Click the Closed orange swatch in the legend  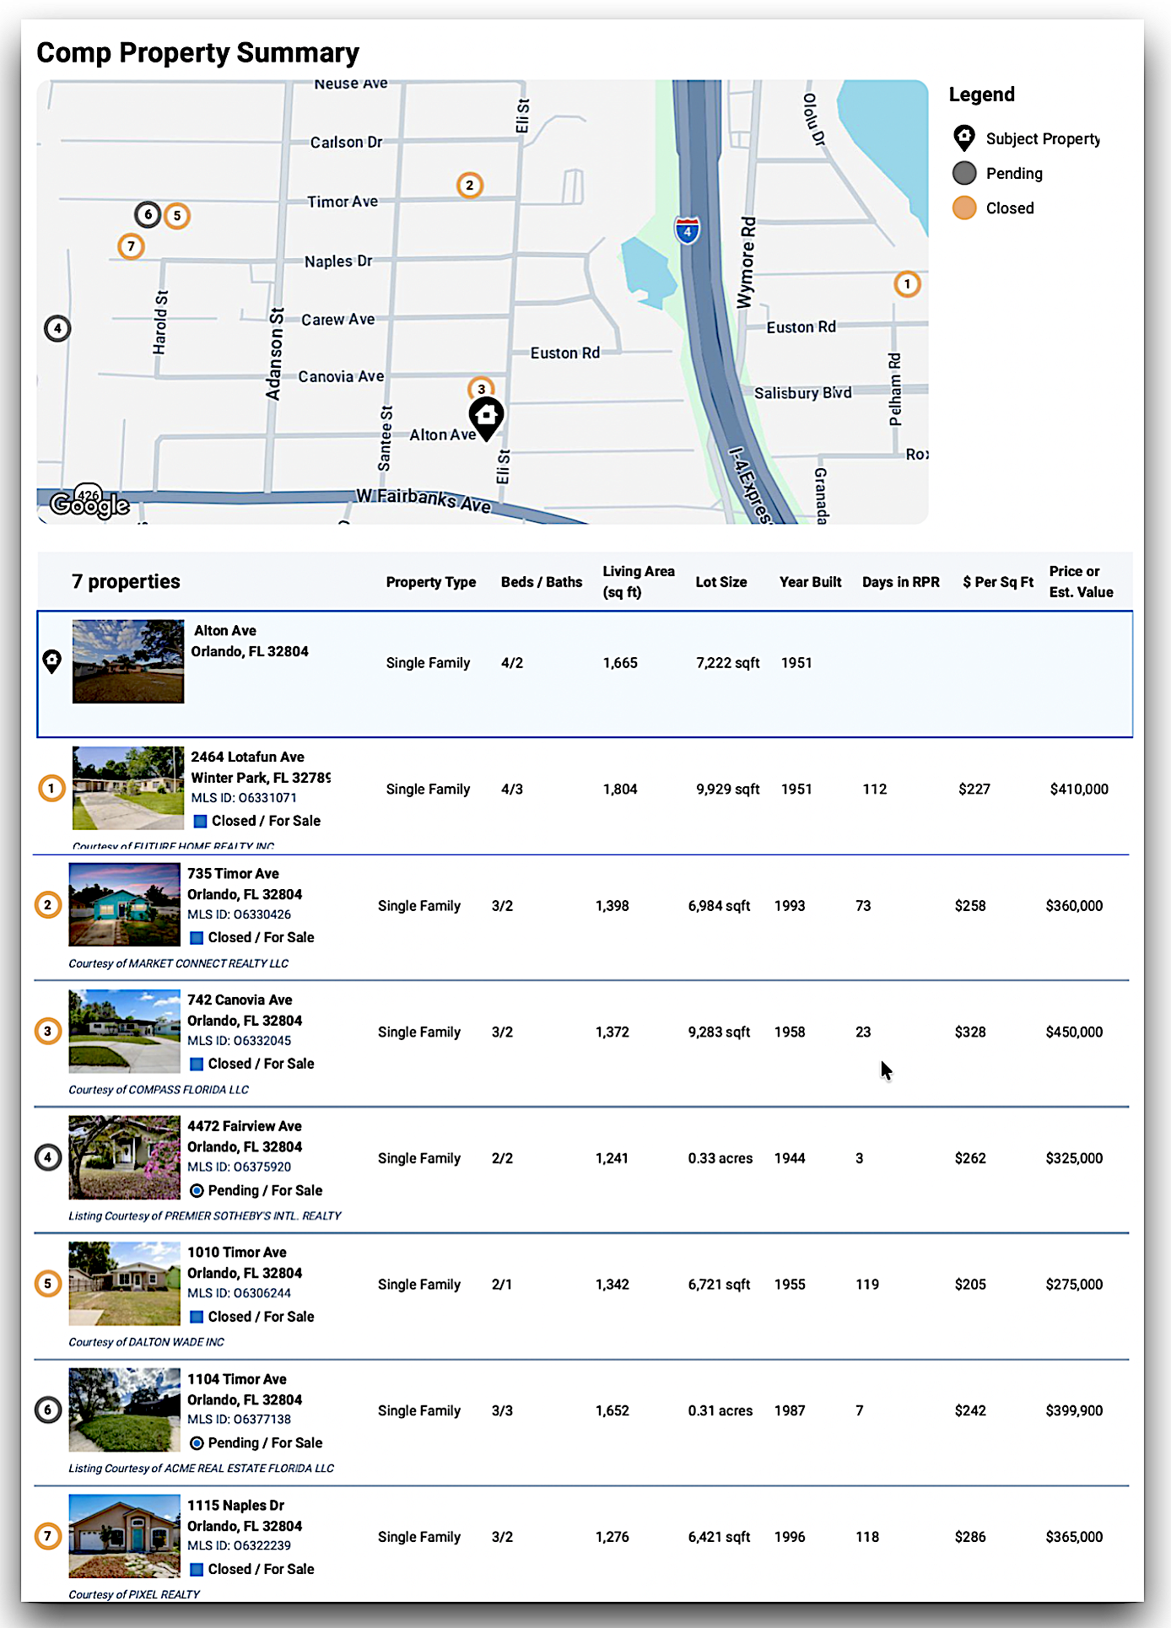[x=964, y=208]
